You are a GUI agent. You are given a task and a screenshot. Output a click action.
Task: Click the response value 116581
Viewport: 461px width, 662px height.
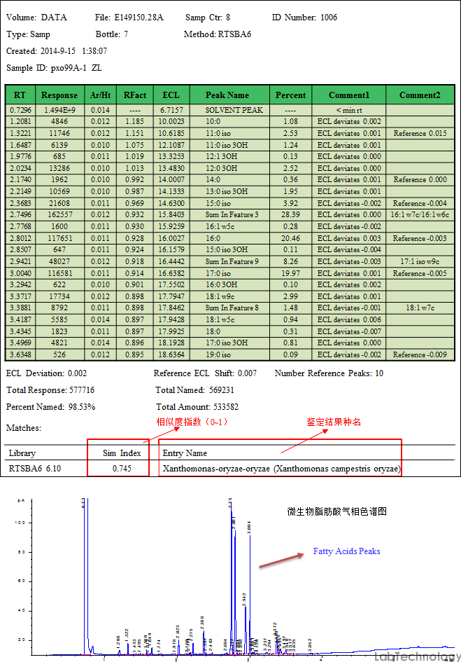pyautogui.click(x=60, y=273)
